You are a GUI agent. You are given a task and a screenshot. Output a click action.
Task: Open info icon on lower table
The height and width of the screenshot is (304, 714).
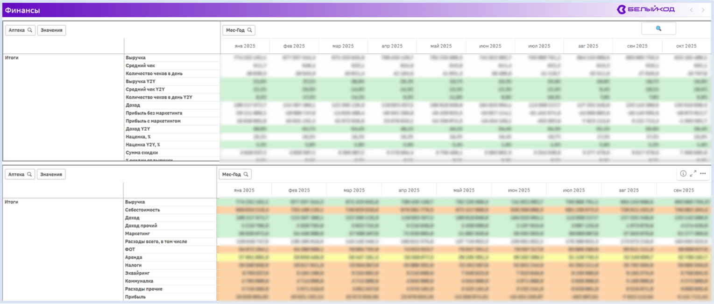click(683, 174)
